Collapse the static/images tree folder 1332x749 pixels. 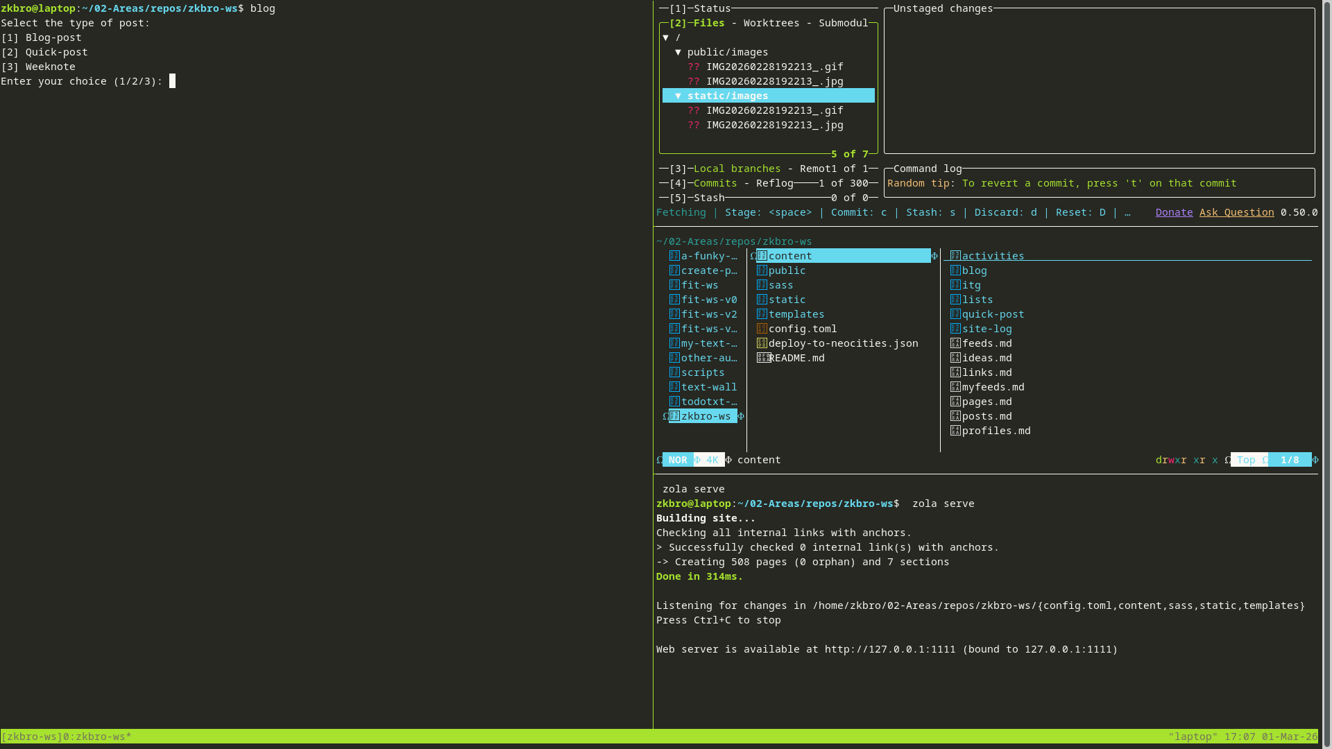pyautogui.click(x=678, y=96)
